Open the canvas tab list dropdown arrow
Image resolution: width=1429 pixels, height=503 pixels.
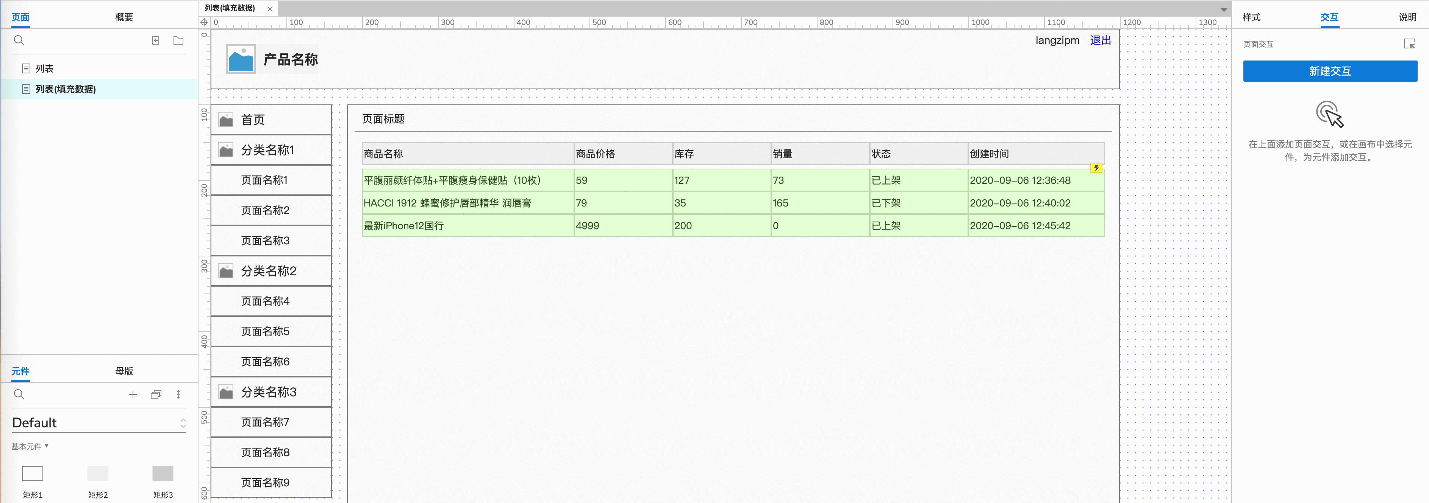(1223, 9)
